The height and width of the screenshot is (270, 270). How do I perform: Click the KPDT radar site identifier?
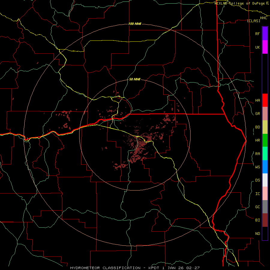coord(154,268)
